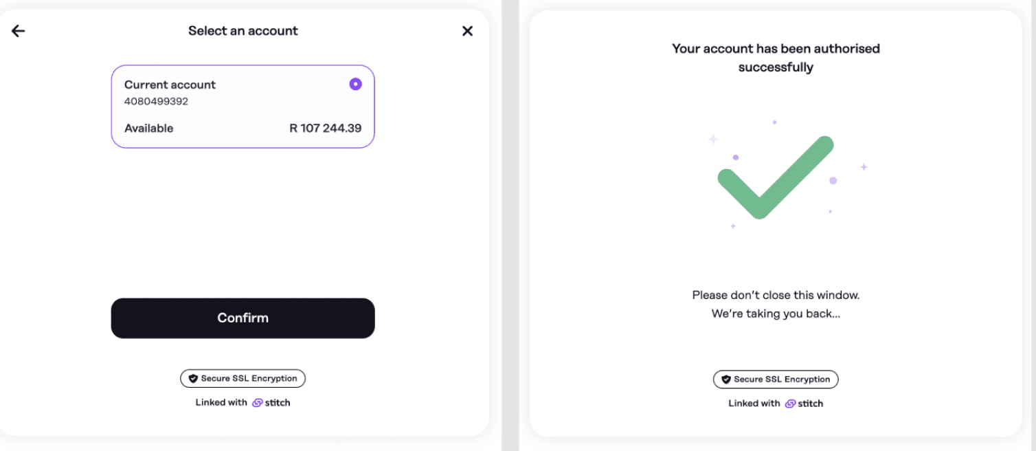1036x451 pixels.
Task: Go back using the left arrow icon
Action: (x=19, y=31)
